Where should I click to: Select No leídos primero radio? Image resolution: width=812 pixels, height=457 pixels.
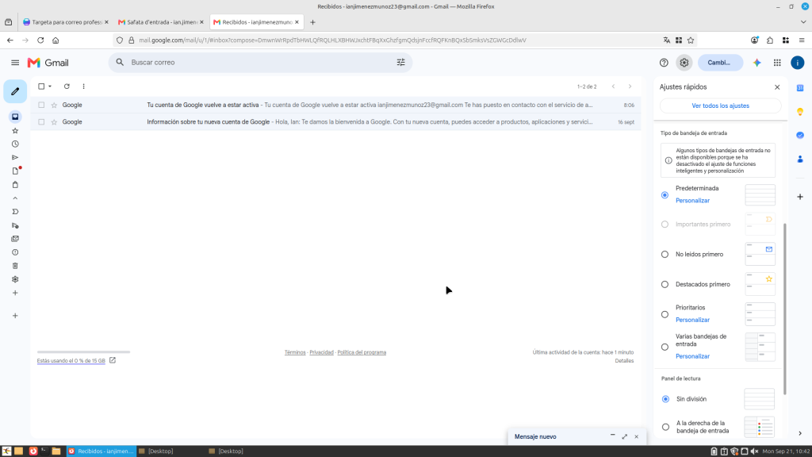(x=665, y=255)
